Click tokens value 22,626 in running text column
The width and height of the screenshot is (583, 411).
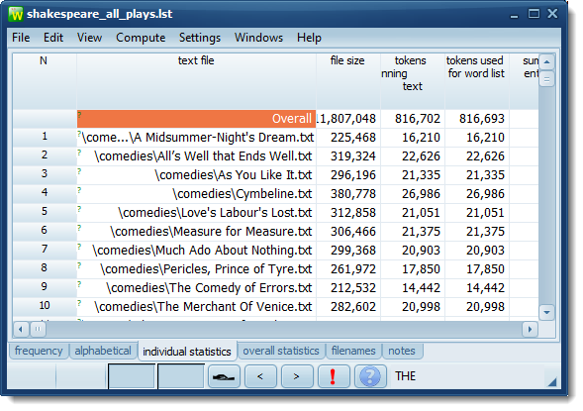(x=413, y=156)
